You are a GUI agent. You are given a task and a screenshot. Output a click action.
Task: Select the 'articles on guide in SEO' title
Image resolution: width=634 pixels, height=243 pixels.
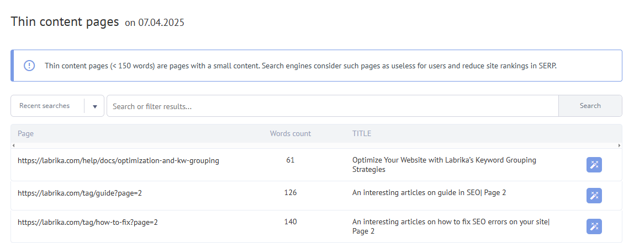click(x=429, y=193)
